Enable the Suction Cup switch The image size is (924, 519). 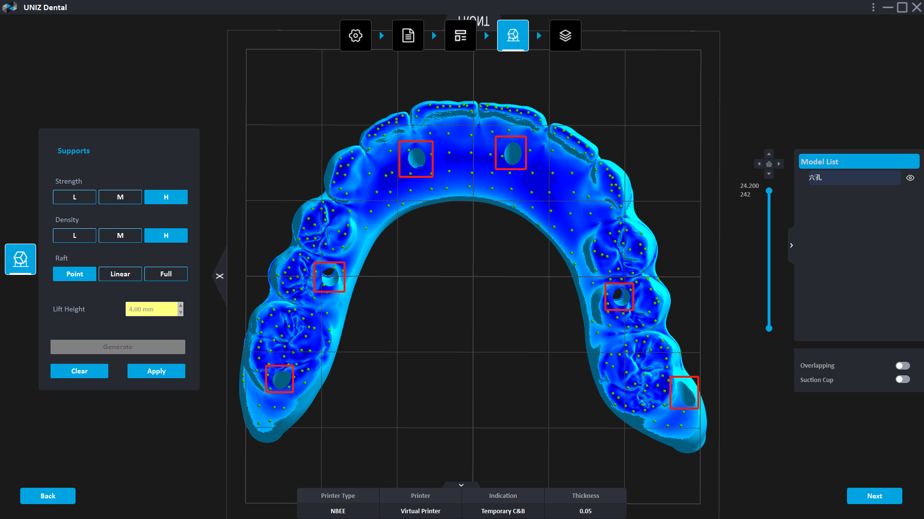tap(902, 380)
